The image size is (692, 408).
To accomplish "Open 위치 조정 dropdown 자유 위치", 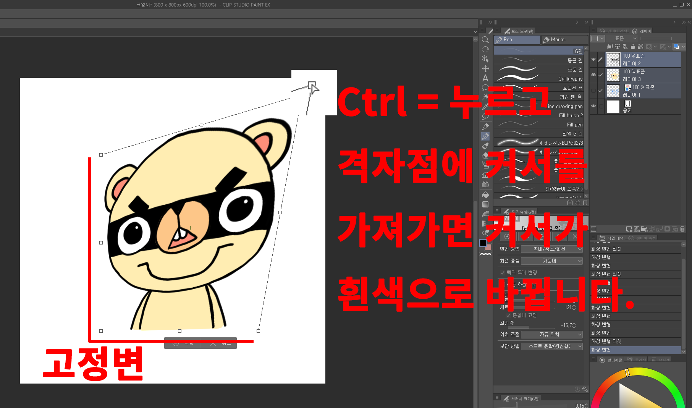I will click(x=551, y=334).
